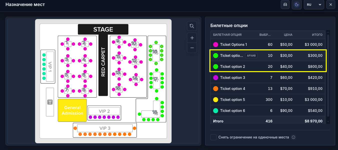Viewport: 338px width, 150px height.
Task: Select the archived ticket option row
Action: tap(268, 56)
